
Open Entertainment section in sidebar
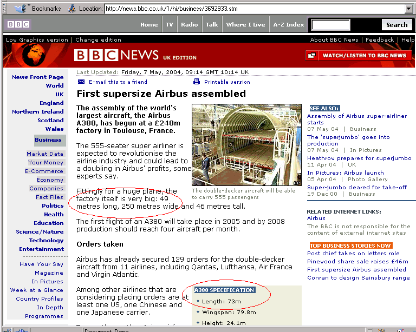(x=41, y=249)
